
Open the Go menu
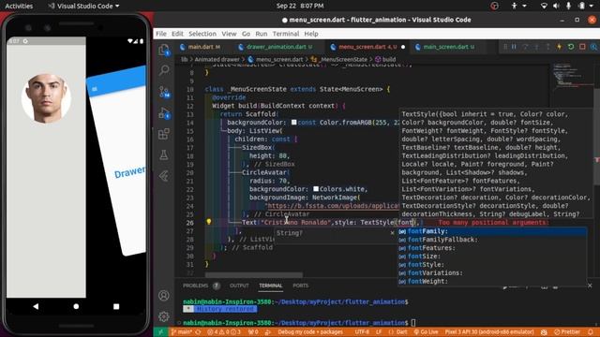(246, 34)
